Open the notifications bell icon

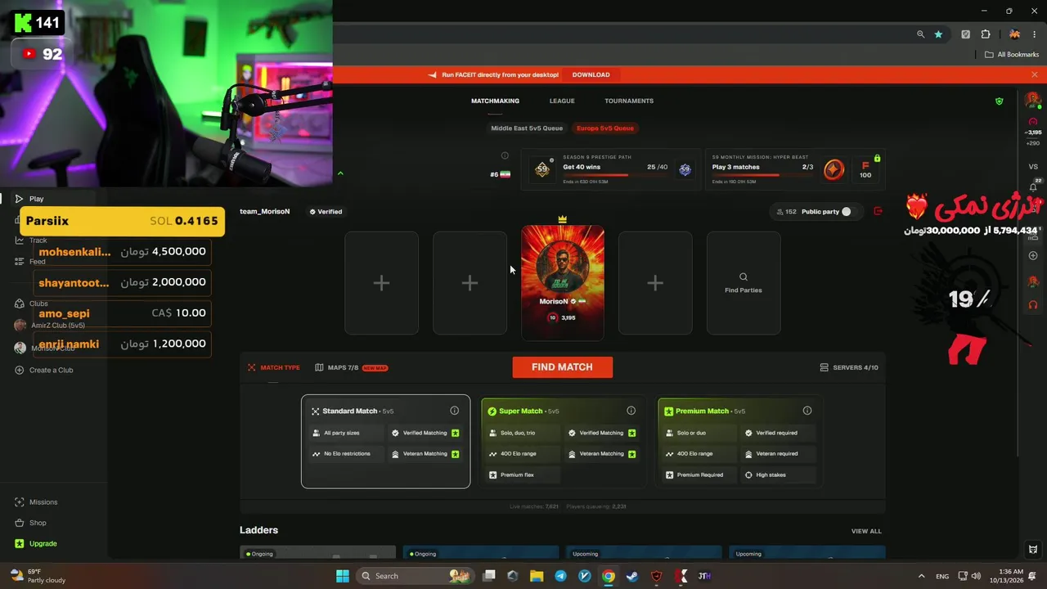[x=1033, y=187]
